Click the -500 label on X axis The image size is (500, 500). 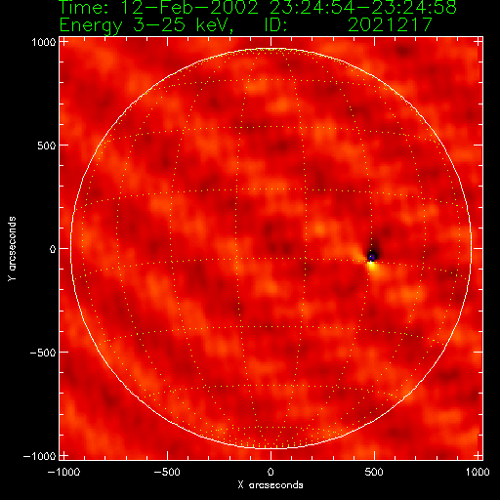coord(167,472)
